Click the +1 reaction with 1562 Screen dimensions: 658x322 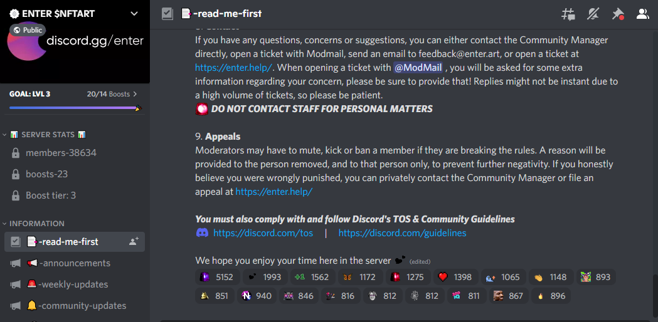tap(312, 277)
